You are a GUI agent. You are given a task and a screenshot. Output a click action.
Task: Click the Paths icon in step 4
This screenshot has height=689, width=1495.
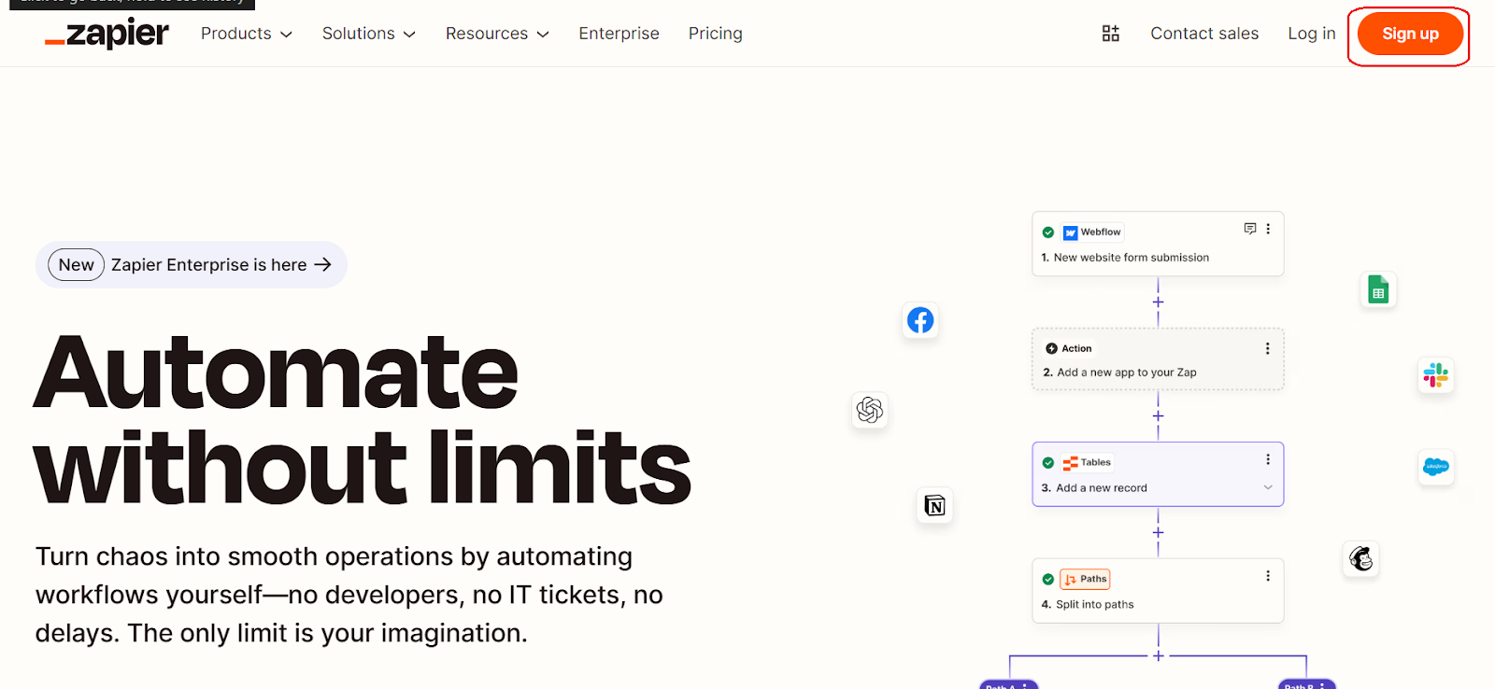(1071, 580)
